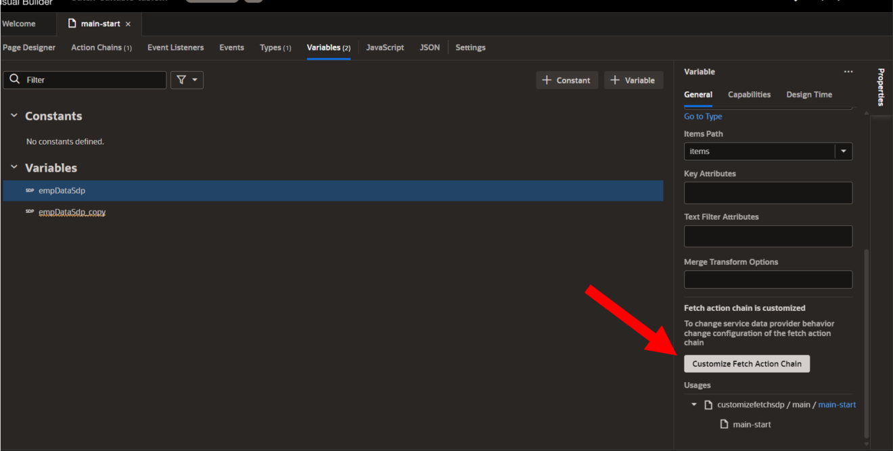Open the Variable properties overflow menu
Viewport: 893px width, 451px height.
click(x=848, y=72)
